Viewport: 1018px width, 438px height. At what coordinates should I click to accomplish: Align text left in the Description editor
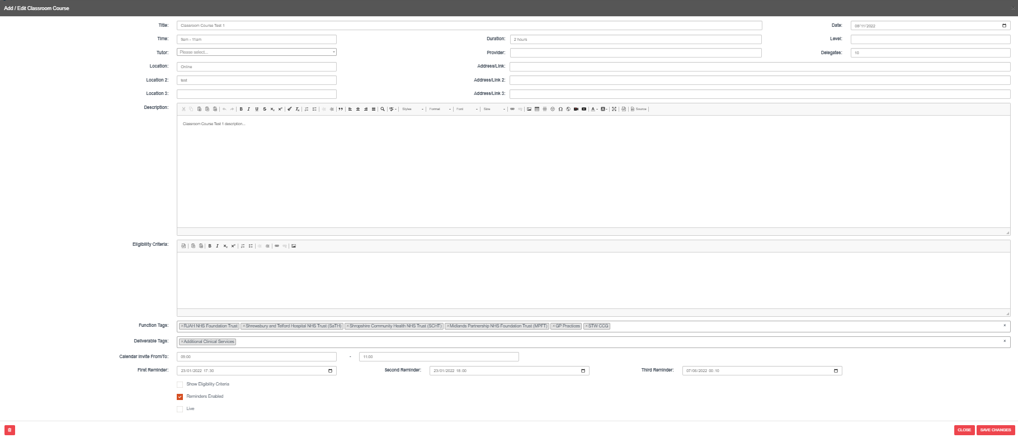coord(350,109)
